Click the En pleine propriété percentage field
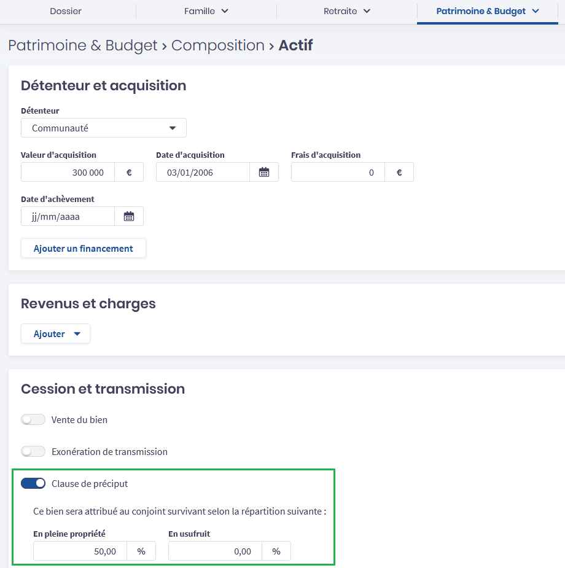The width and height of the screenshot is (565, 568). pyautogui.click(x=80, y=551)
